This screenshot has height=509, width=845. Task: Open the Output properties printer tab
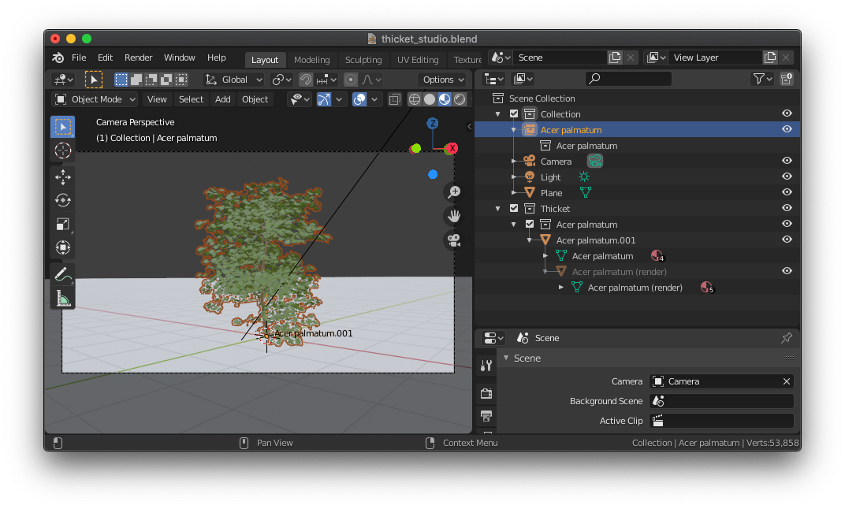pos(486,416)
